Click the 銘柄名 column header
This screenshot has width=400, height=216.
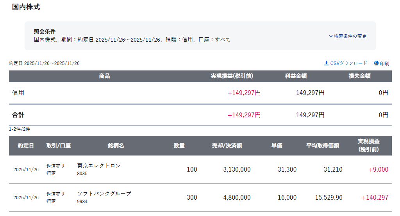pyautogui.click(x=116, y=146)
